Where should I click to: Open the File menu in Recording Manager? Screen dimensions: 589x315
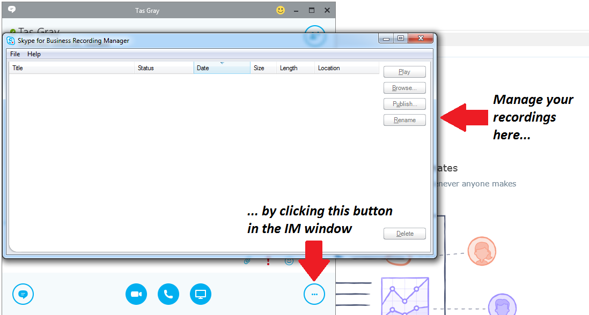click(15, 54)
